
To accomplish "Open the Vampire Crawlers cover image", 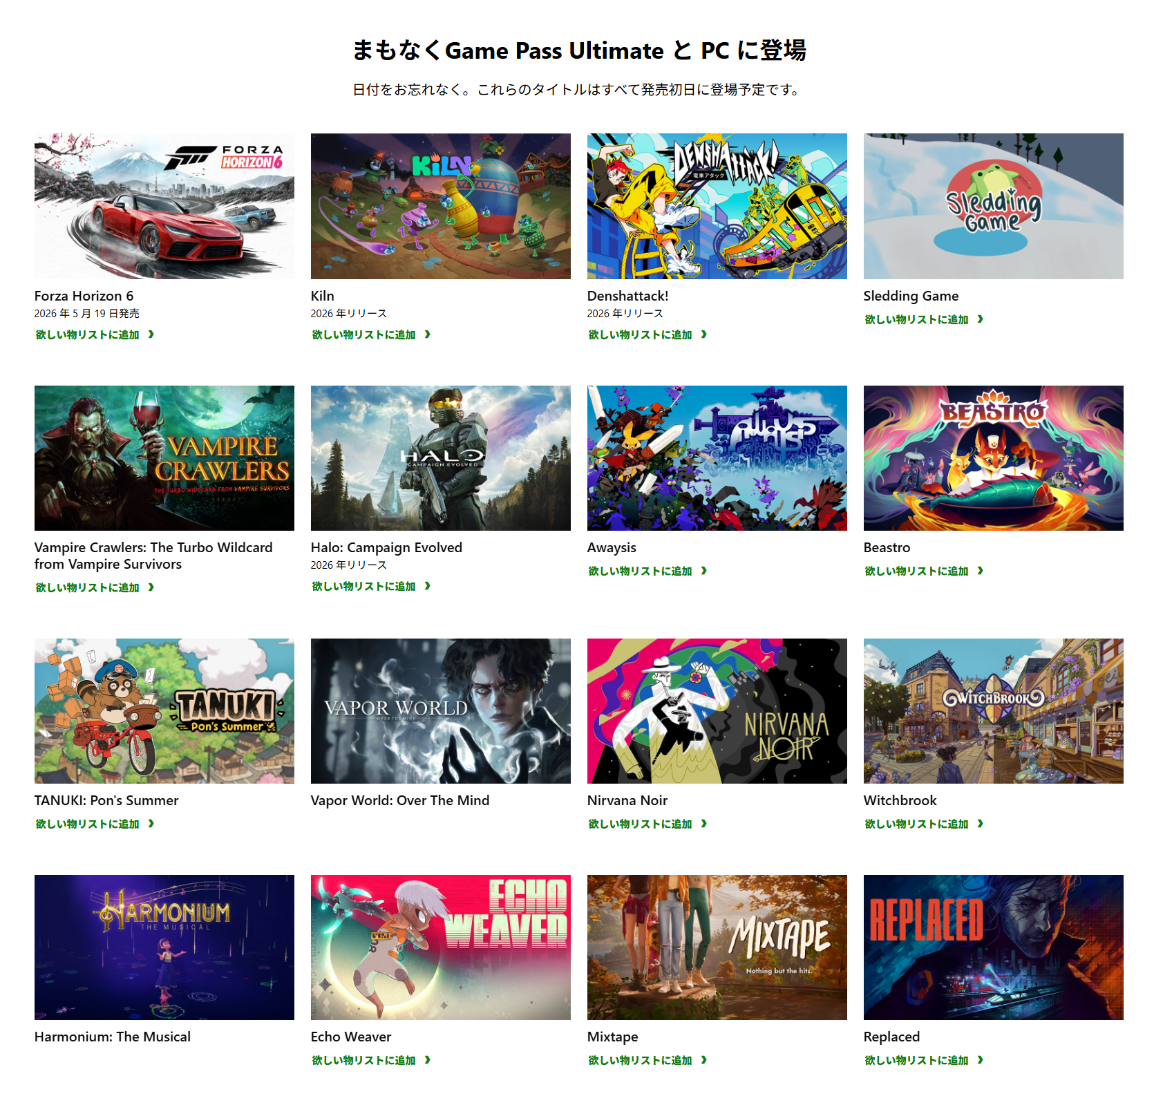I will [x=164, y=458].
